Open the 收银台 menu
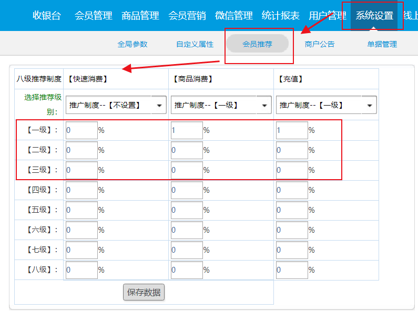The width and height of the screenshot is (418, 311). pyautogui.click(x=46, y=16)
